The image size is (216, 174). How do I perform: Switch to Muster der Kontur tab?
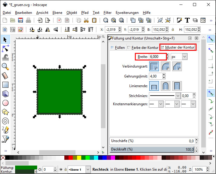[x=178, y=47]
